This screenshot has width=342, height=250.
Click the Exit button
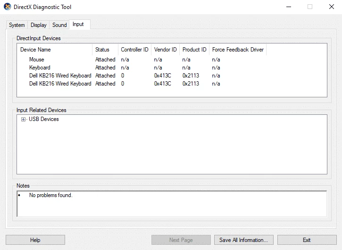(307, 240)
